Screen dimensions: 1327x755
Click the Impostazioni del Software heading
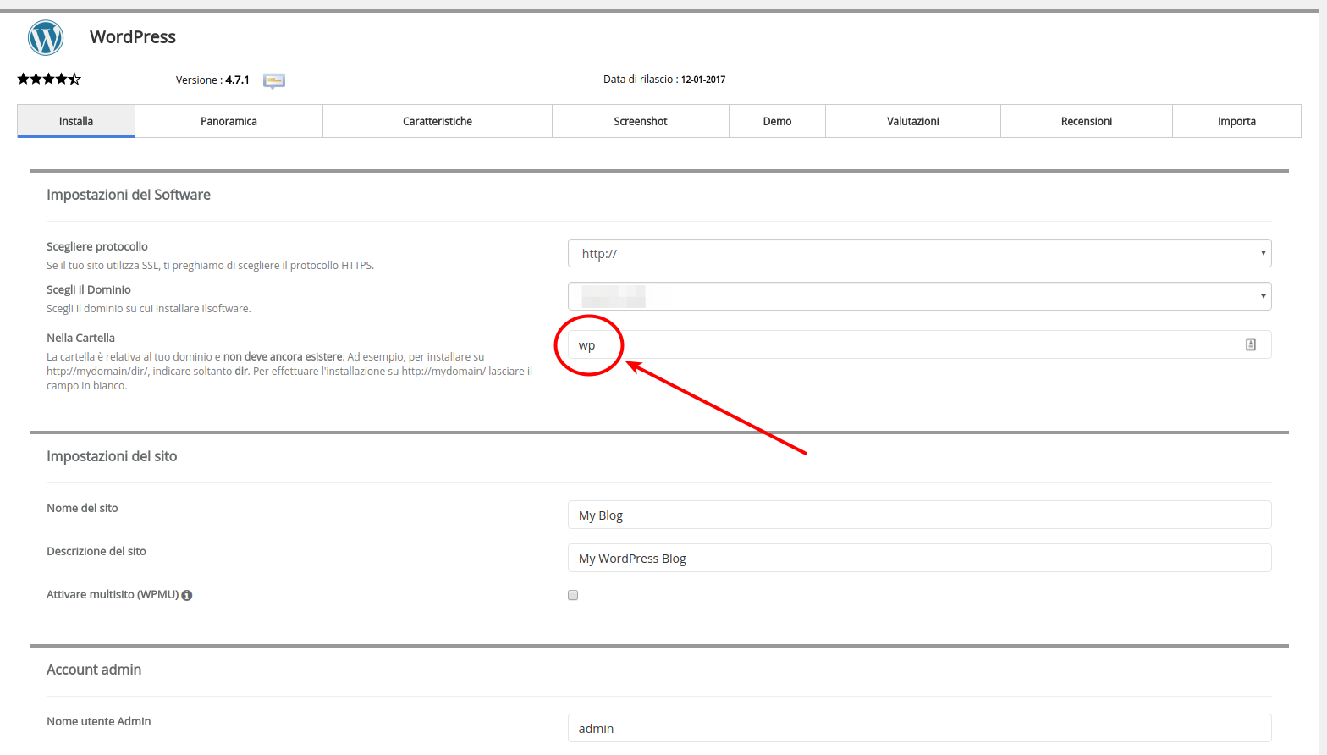129,195
